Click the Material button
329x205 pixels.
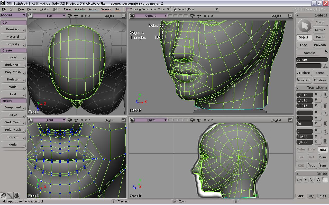tap(13, 37)
